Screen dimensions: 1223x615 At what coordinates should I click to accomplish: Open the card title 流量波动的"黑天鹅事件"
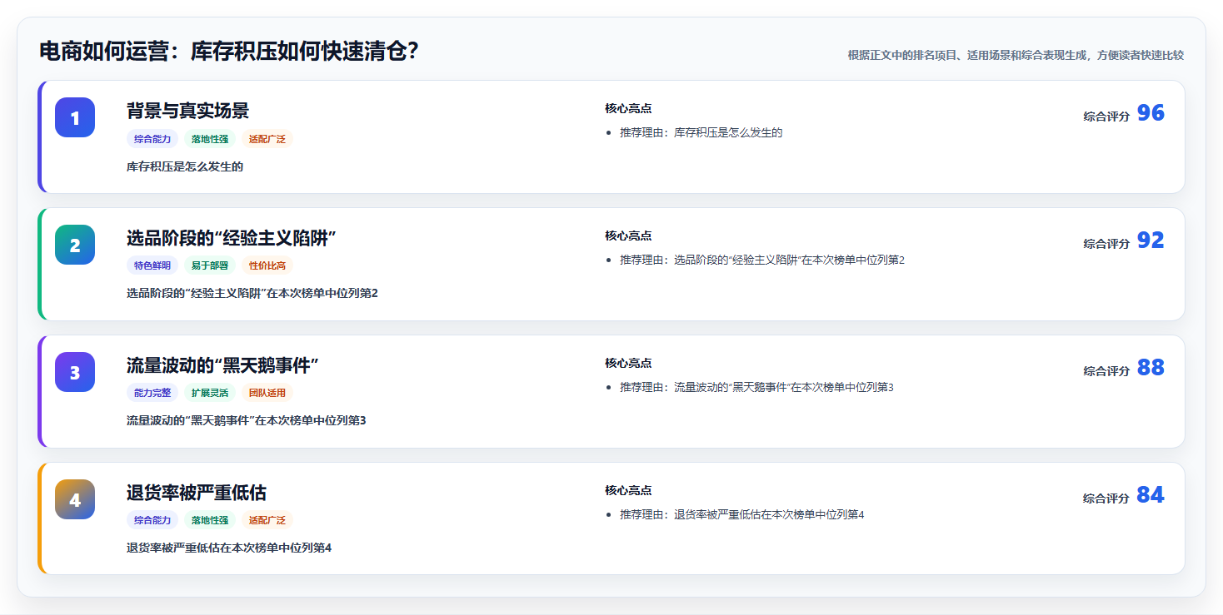point(222,365)
